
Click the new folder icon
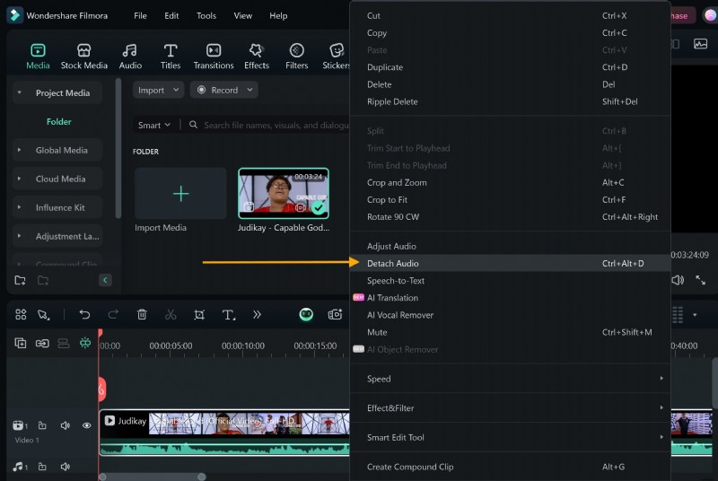coord(20,280)
